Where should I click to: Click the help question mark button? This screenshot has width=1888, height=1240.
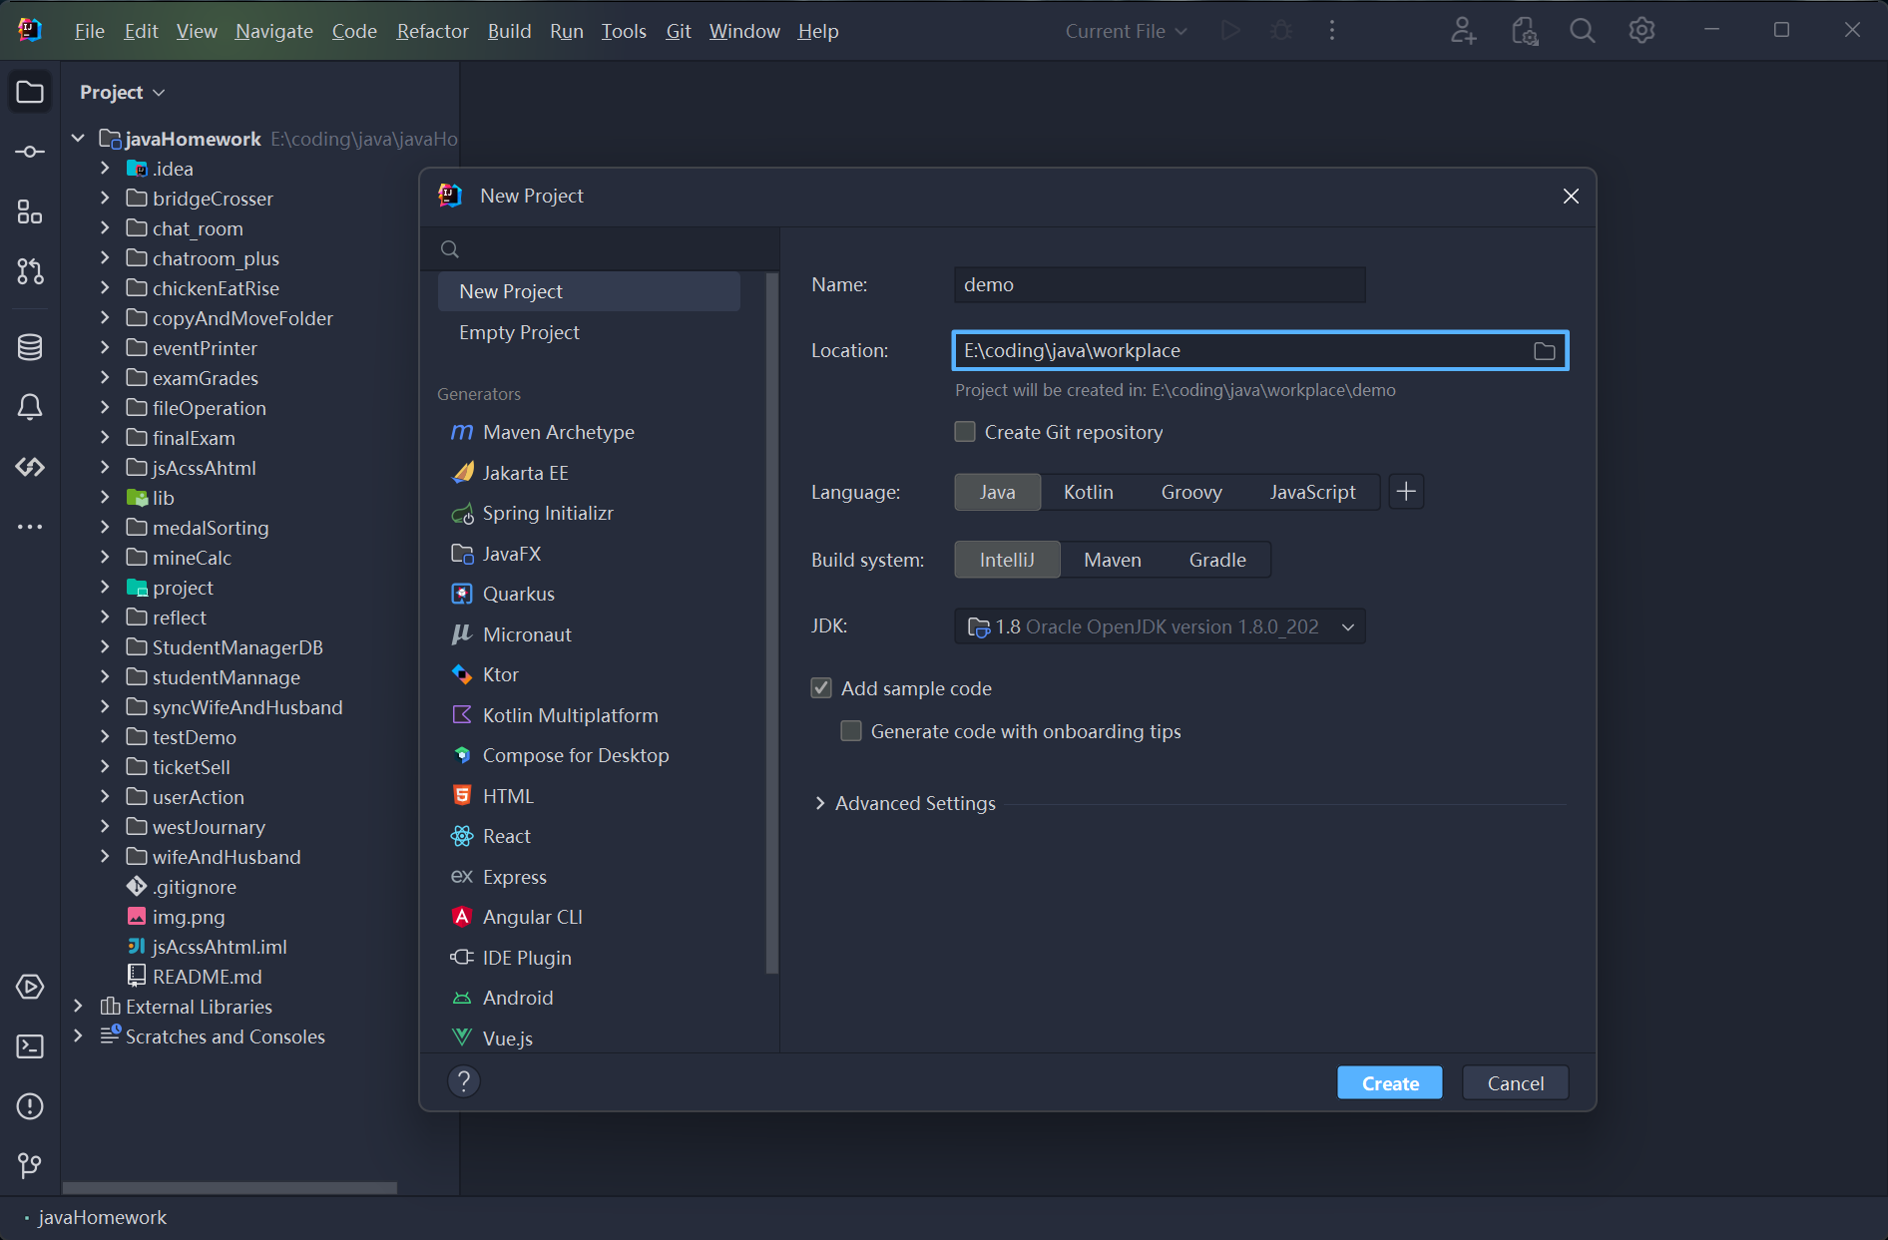(464, 1081)
